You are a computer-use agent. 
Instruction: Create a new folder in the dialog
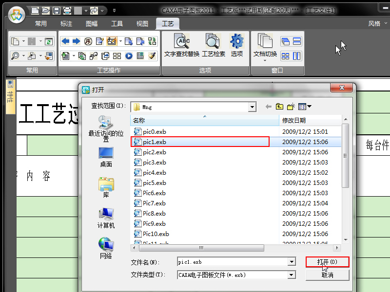pos(291,106)
